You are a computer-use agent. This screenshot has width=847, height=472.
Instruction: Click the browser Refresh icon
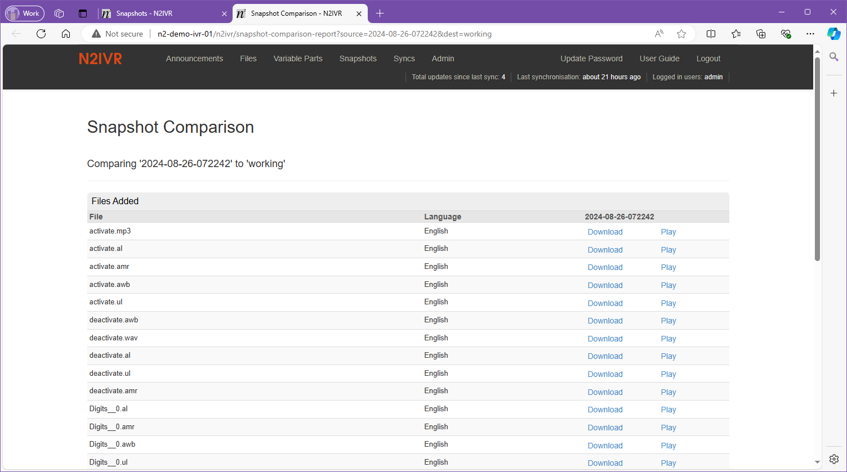(41, 34)
